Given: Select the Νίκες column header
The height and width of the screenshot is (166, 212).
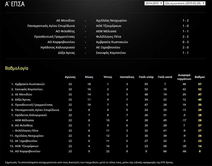Looking at the screenshot, I should point(89,77).
